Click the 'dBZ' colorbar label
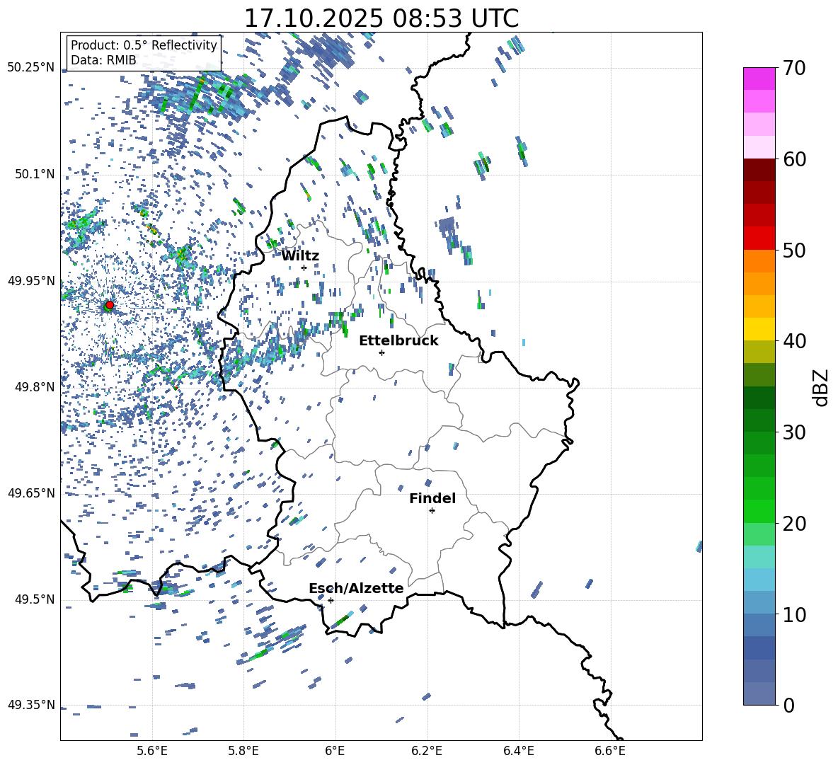 pyautogui.click(x=822, y=387)
